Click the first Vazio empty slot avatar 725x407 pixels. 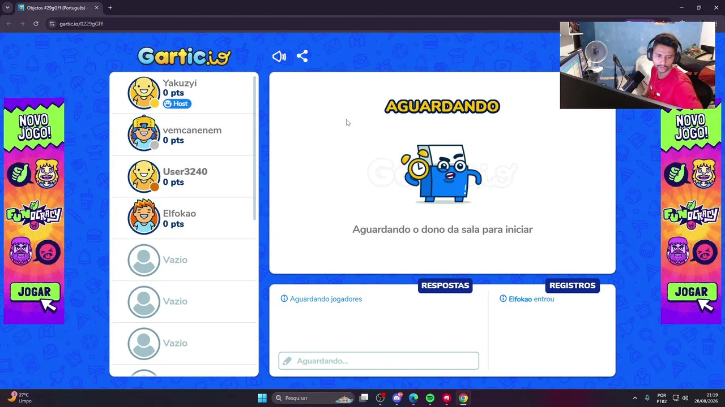click(144, 260)
